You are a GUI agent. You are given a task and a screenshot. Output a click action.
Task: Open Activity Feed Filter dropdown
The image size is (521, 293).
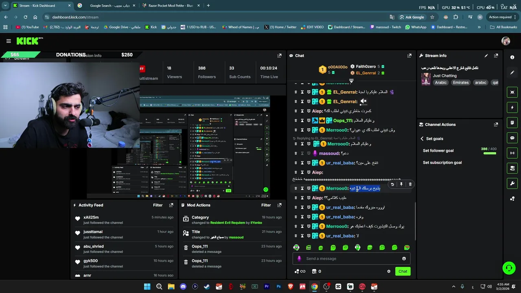point(158,205)
